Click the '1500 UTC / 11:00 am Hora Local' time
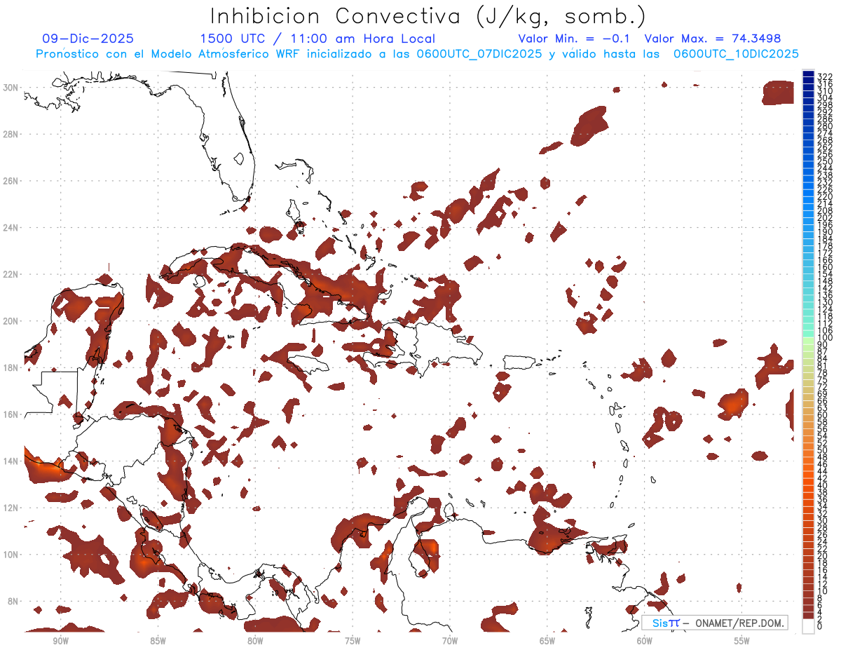The image size is (841, 650). 317,39
